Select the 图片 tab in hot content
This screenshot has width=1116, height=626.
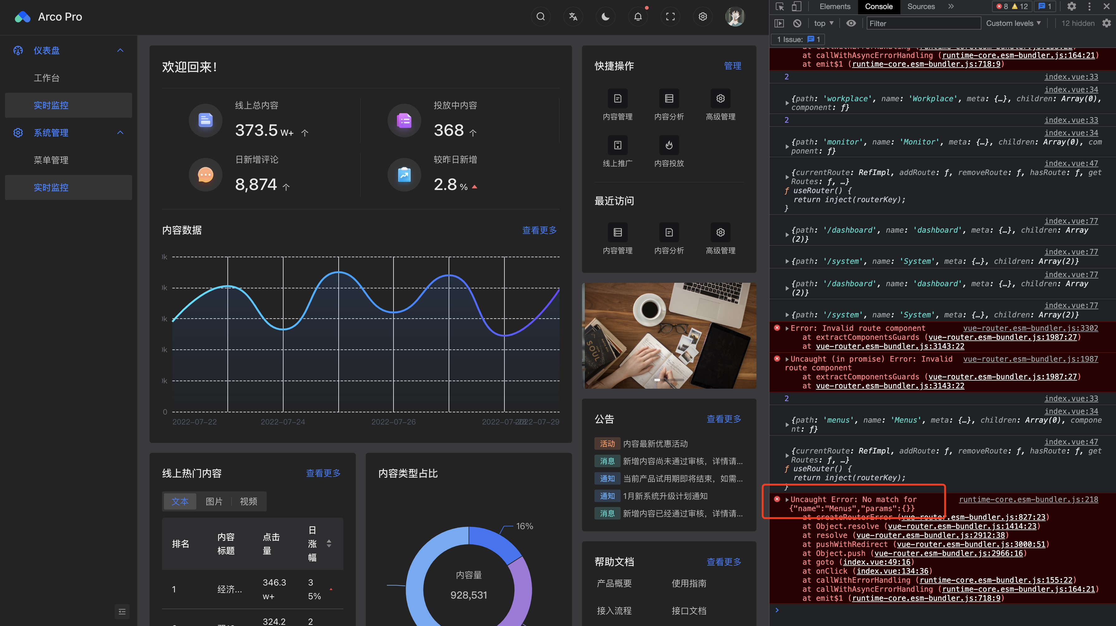point(214,501)
